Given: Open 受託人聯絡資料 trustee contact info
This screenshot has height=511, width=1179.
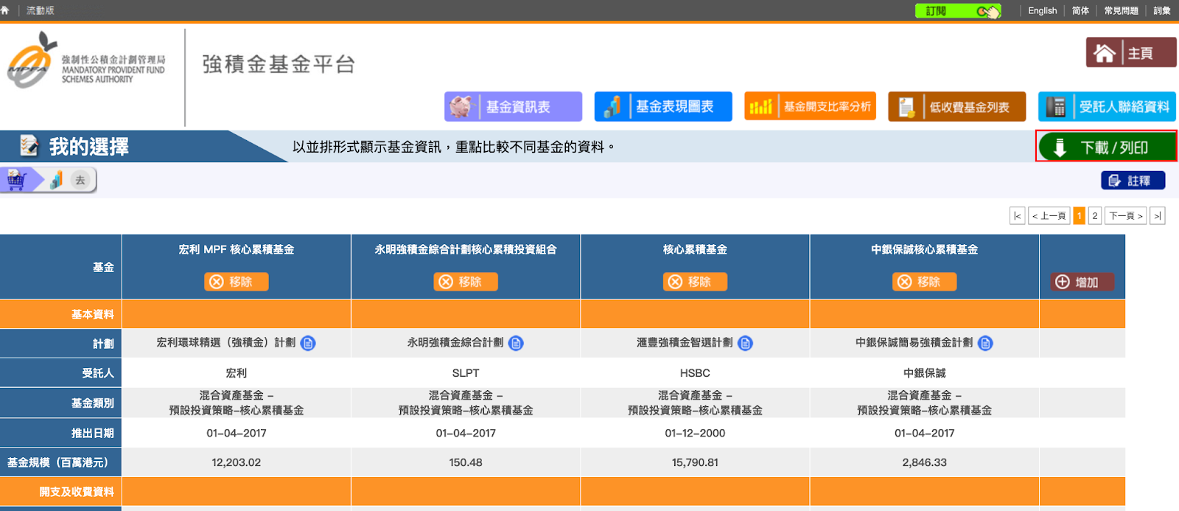Looking at the screenshot, I should click(1107, 107).
